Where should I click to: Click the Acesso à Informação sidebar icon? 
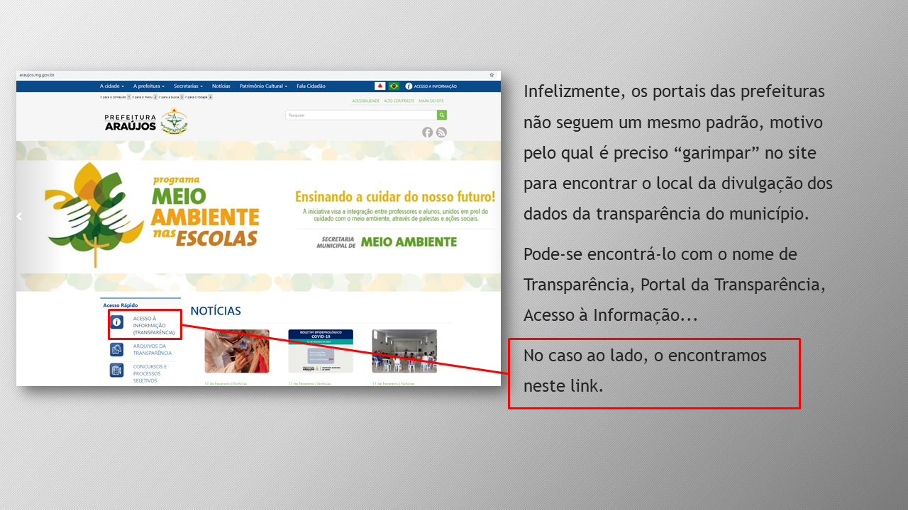click(x=117, y=322)
